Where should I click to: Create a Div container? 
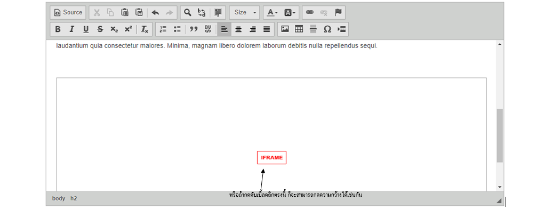pos(208,29)
